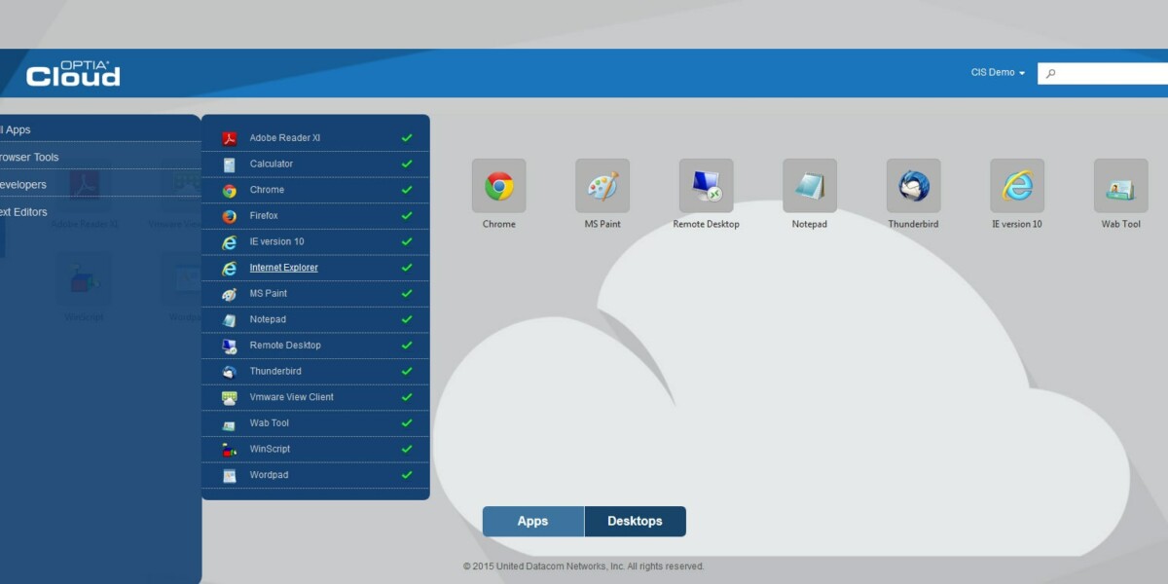Click the Firefox icon in the app list
This screenshot has width=1168, height=584.
tap(230, 216)
